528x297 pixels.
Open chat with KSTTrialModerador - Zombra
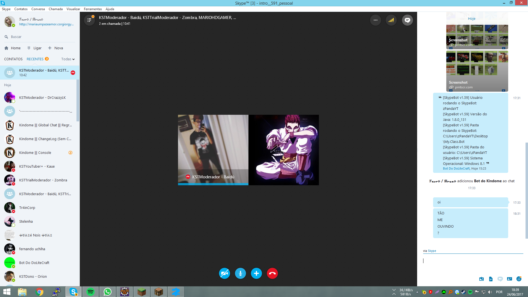(38, 180)
